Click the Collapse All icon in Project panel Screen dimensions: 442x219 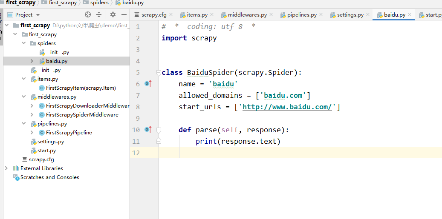(98, 14)
